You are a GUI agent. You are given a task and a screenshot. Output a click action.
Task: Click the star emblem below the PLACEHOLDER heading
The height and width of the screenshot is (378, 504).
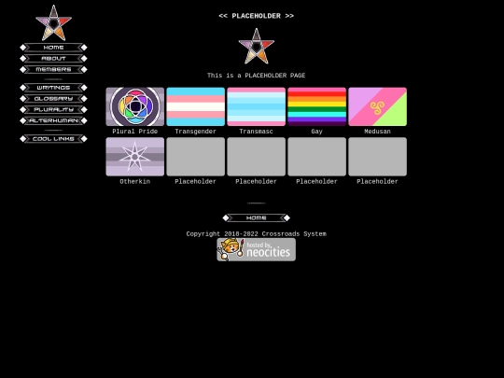coord(256,46)
